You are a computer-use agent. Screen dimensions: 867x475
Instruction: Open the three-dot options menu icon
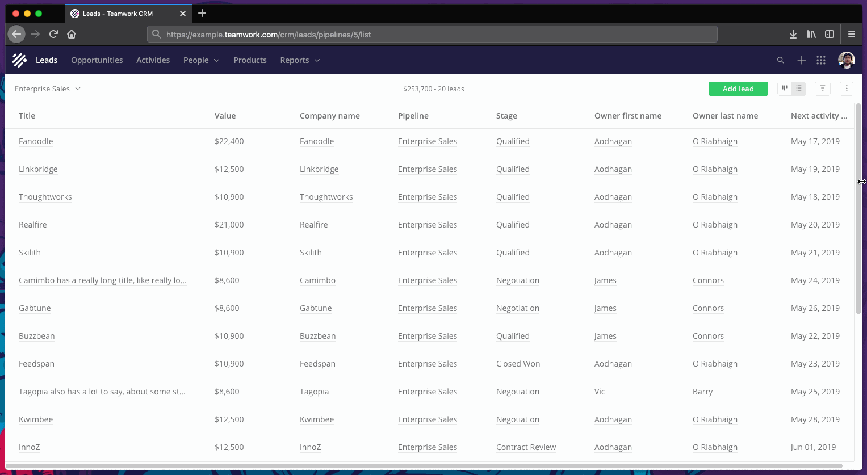[847, 89]
